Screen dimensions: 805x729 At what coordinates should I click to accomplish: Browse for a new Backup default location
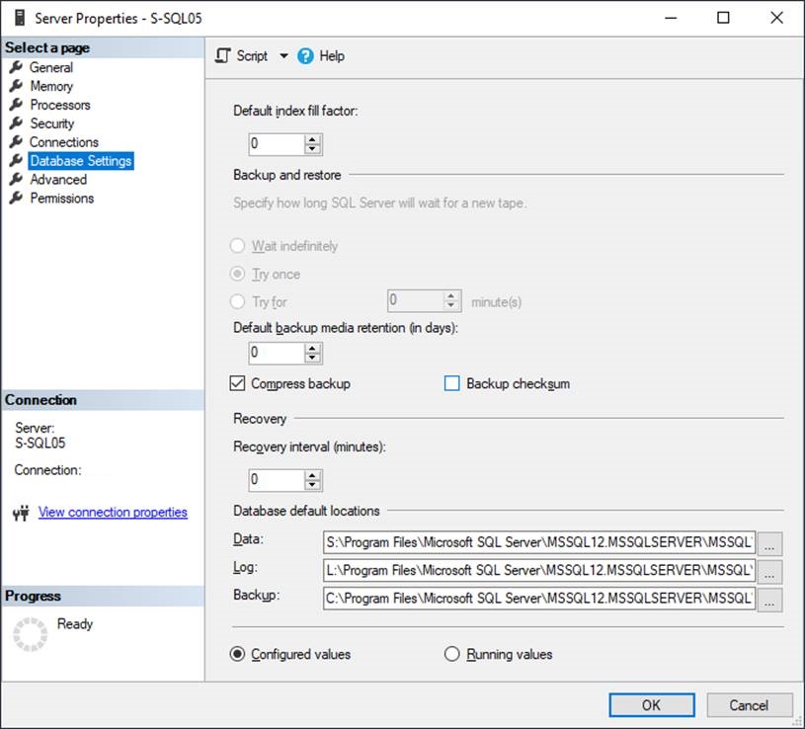point(770,600)
